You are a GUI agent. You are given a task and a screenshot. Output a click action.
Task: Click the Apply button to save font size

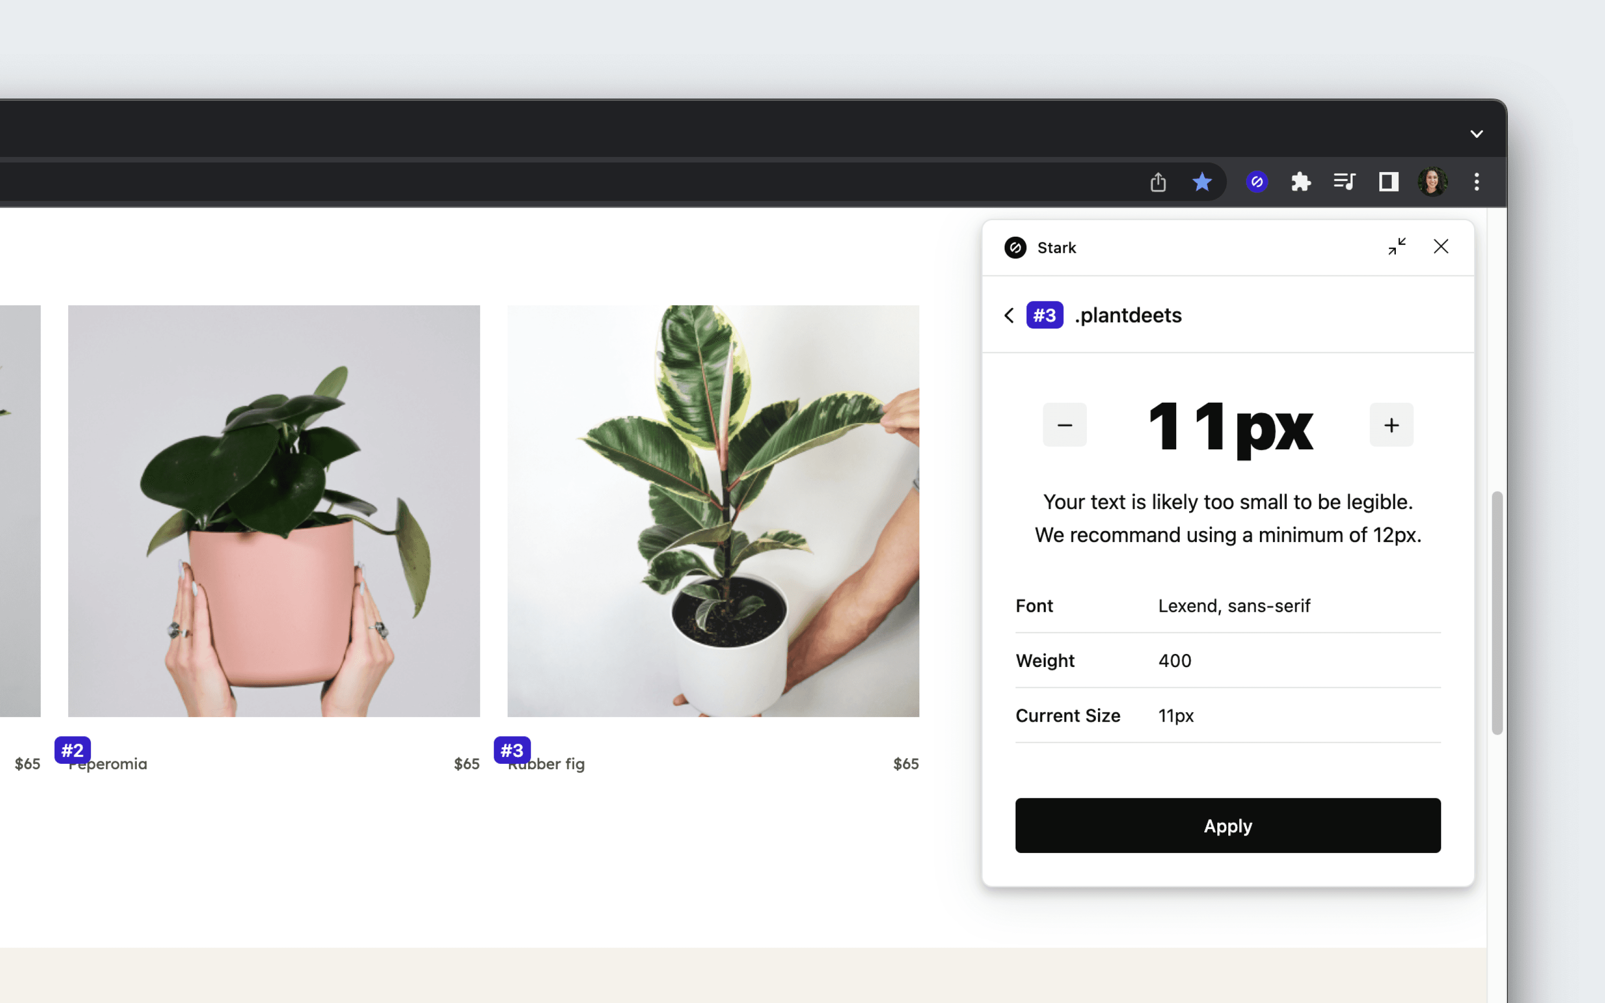[1228, 825]
